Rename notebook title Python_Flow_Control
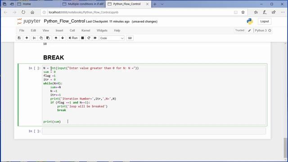 pos(64,21)
